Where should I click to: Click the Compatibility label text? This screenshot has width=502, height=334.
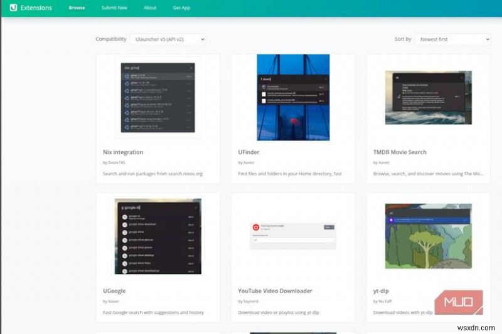pos(111,39)
